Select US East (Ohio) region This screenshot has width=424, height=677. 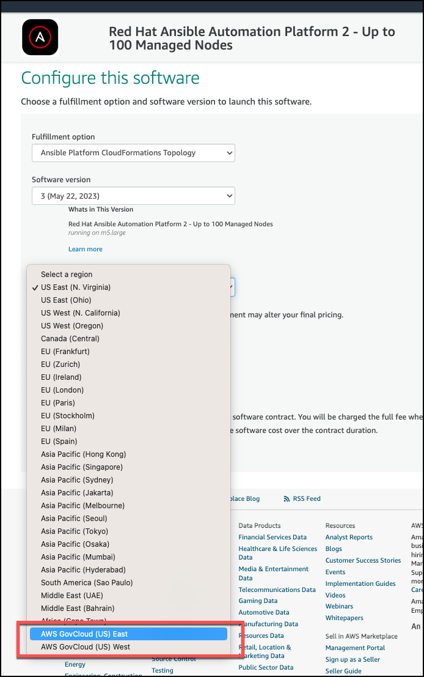coord(128,300)
